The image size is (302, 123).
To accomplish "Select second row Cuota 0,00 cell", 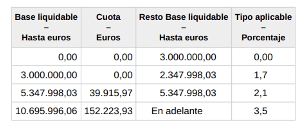I will click(108, 75).
